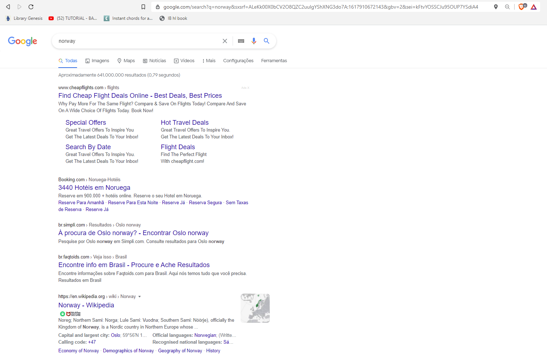
Task: Click the Reserva Segura link
Action: point(205,203)
